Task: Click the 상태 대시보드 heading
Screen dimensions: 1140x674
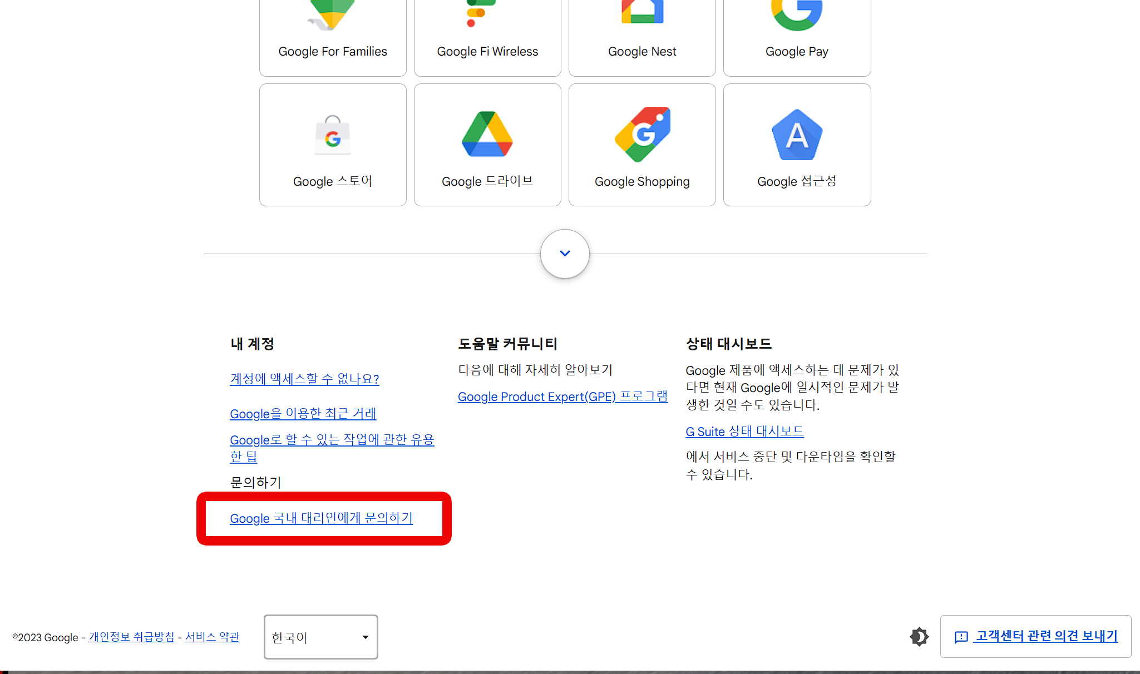Action: click(729, 344)
